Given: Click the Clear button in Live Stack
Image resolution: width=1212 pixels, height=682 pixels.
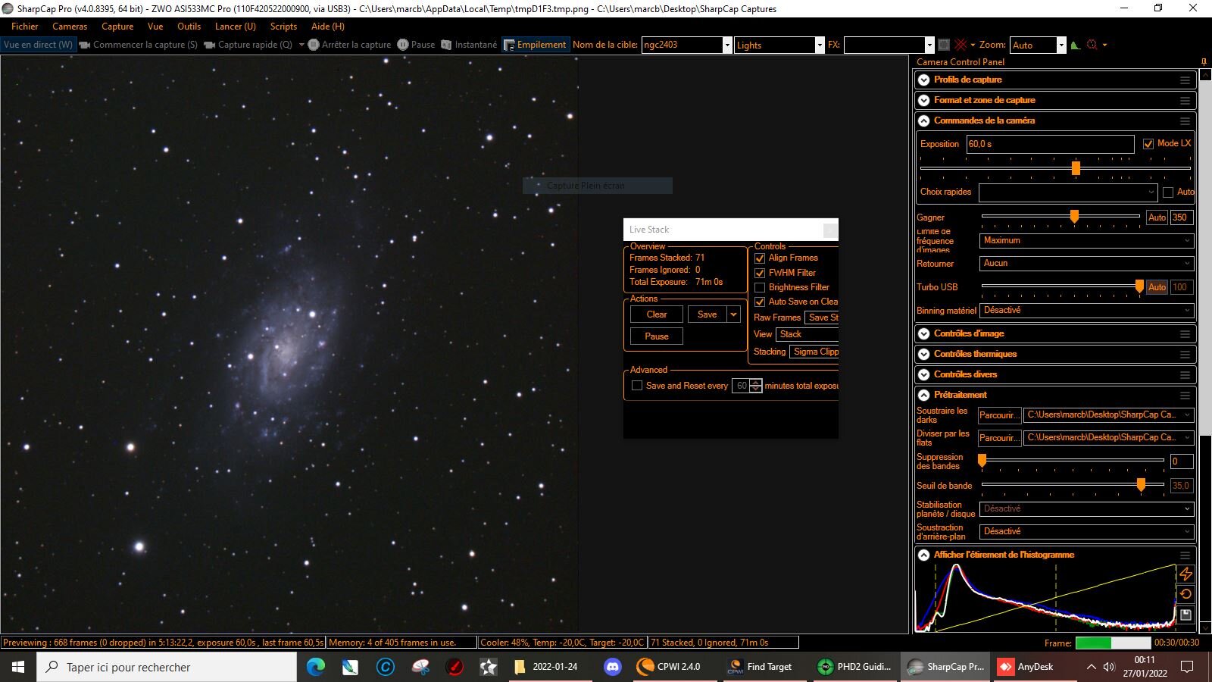Looking at the screenshot, I should tap(657, 314).
